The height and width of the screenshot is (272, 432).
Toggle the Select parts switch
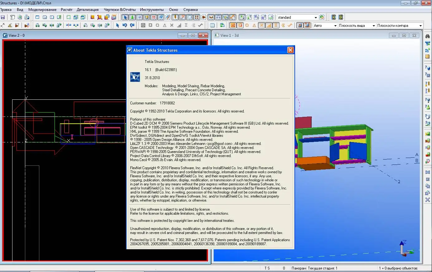point(139,17)
